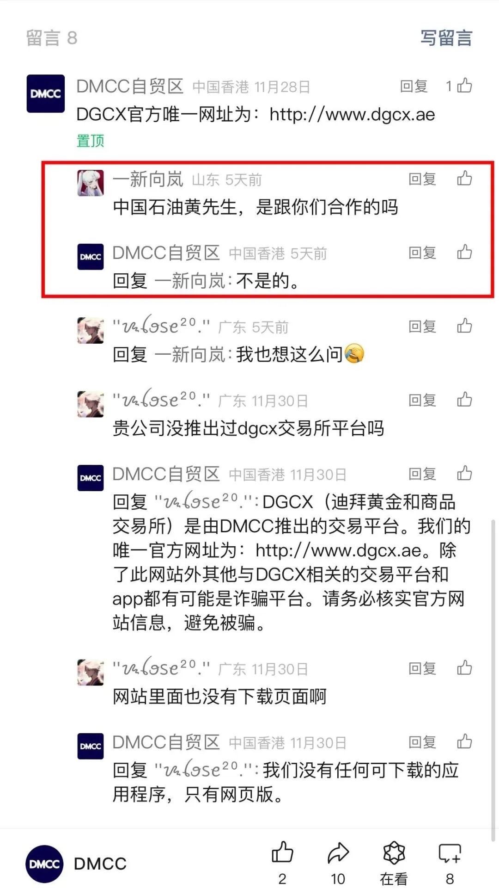Open 一新向岚's profile avatar

click(91, 183)
